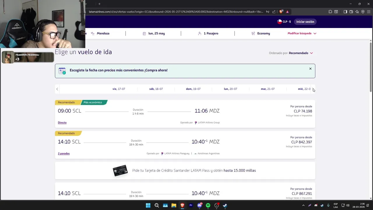Close the Escogiste la fecha banner
The image size is (373, 210).
310,69
